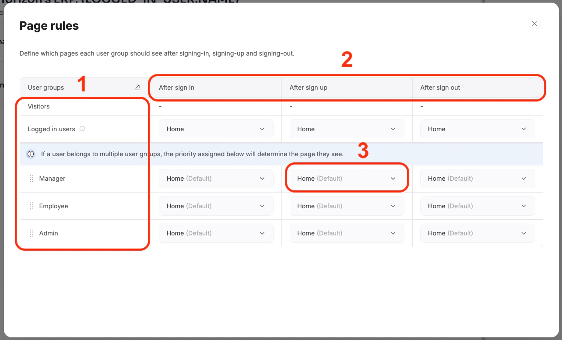Screen dimensions: 562x340
Task: Close the Page rules dialog
Action: click(534, 24)
